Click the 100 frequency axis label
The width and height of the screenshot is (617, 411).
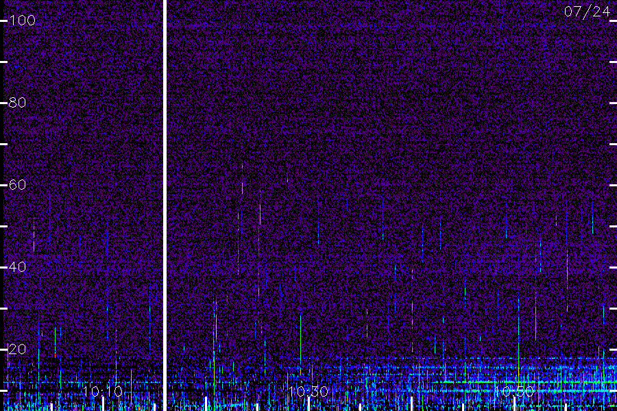click(22, 21)
